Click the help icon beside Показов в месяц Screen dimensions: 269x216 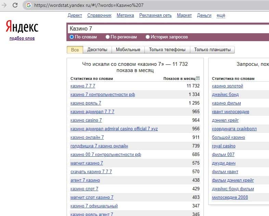[x=198, y=79]
